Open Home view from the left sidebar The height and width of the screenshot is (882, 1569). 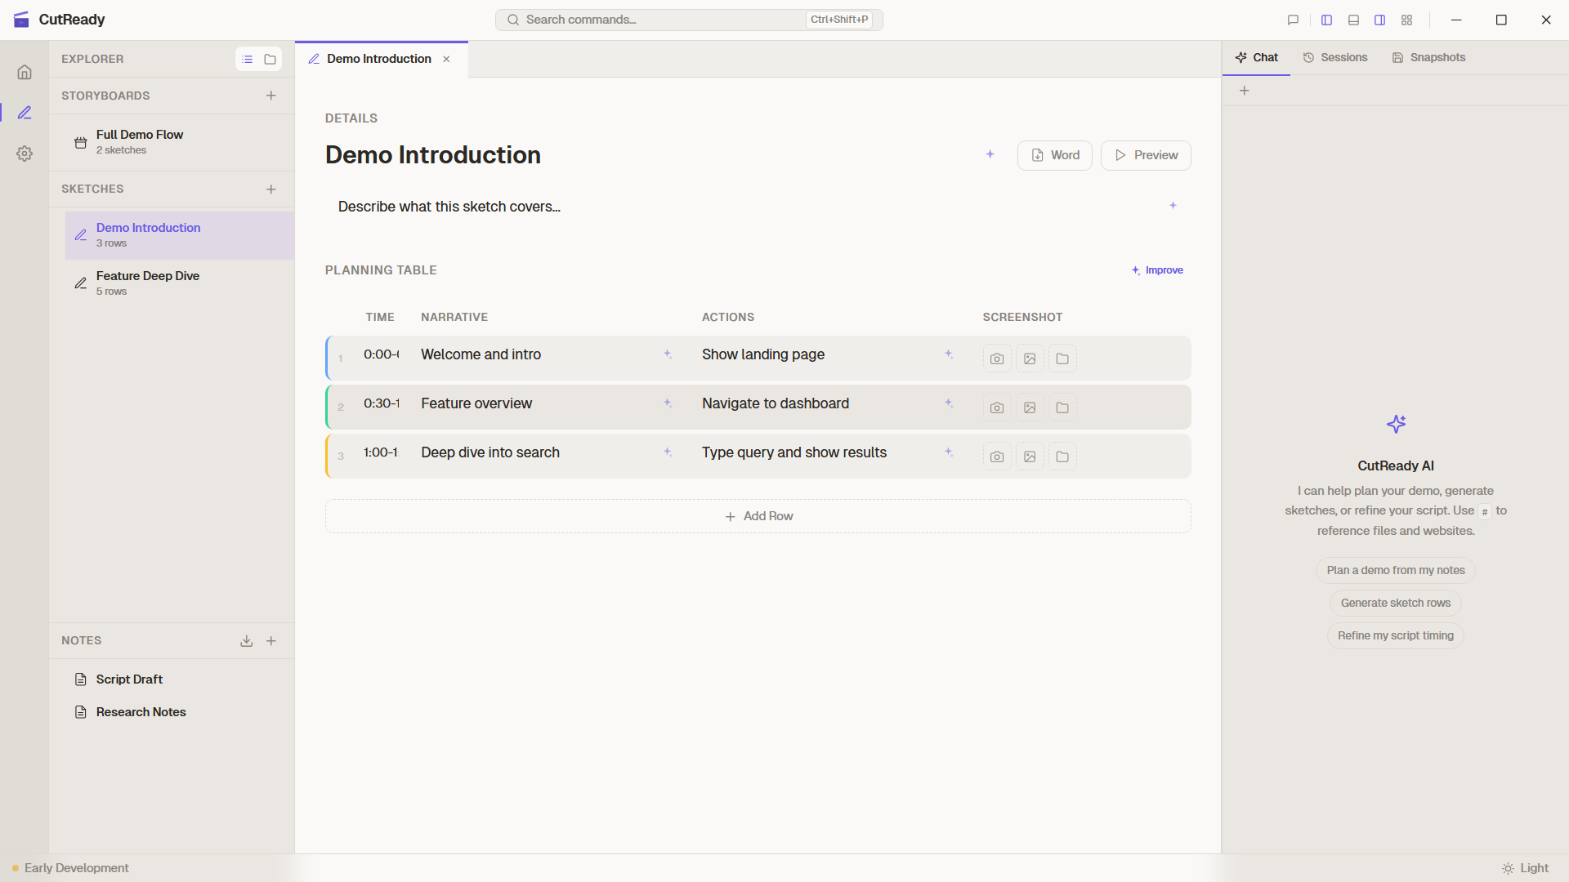(x=25, y=72)
